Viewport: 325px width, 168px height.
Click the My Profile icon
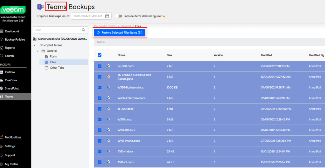(2, 164)
